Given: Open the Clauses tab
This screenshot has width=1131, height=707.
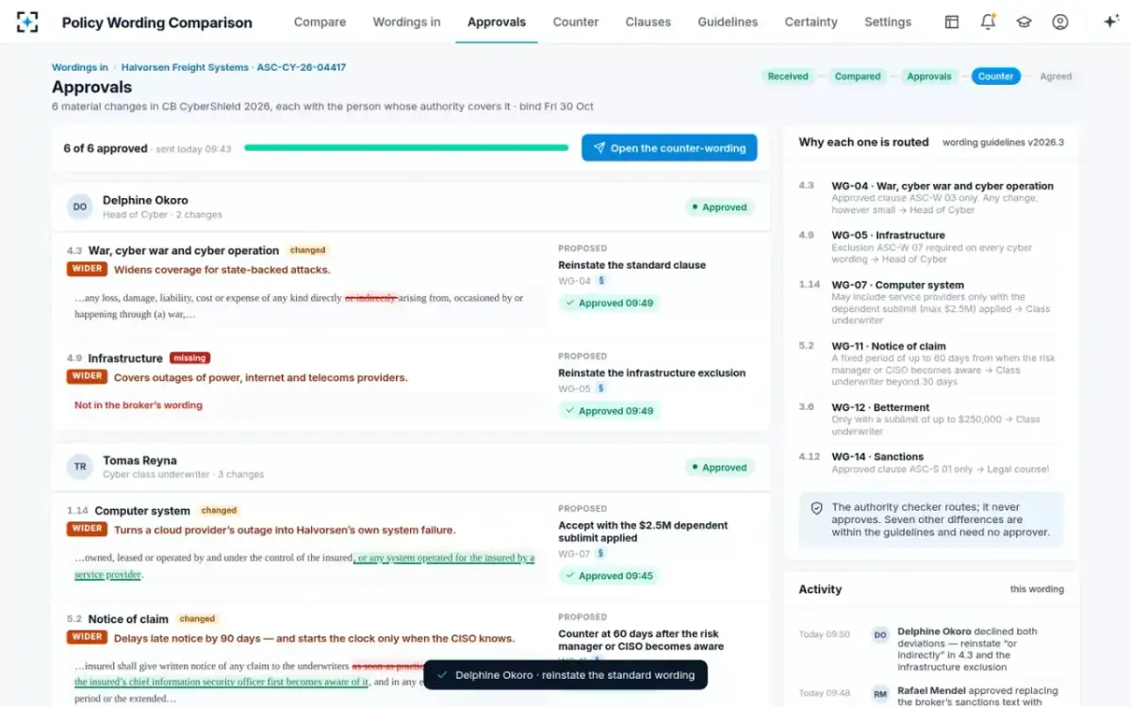Looking at the screenshot, I should [x=648, y=22].
